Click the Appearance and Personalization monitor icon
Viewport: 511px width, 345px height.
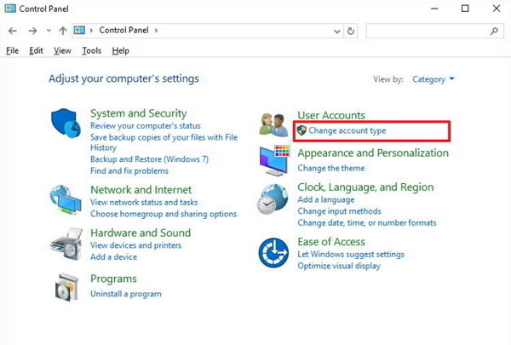click(x=274, y=161)
